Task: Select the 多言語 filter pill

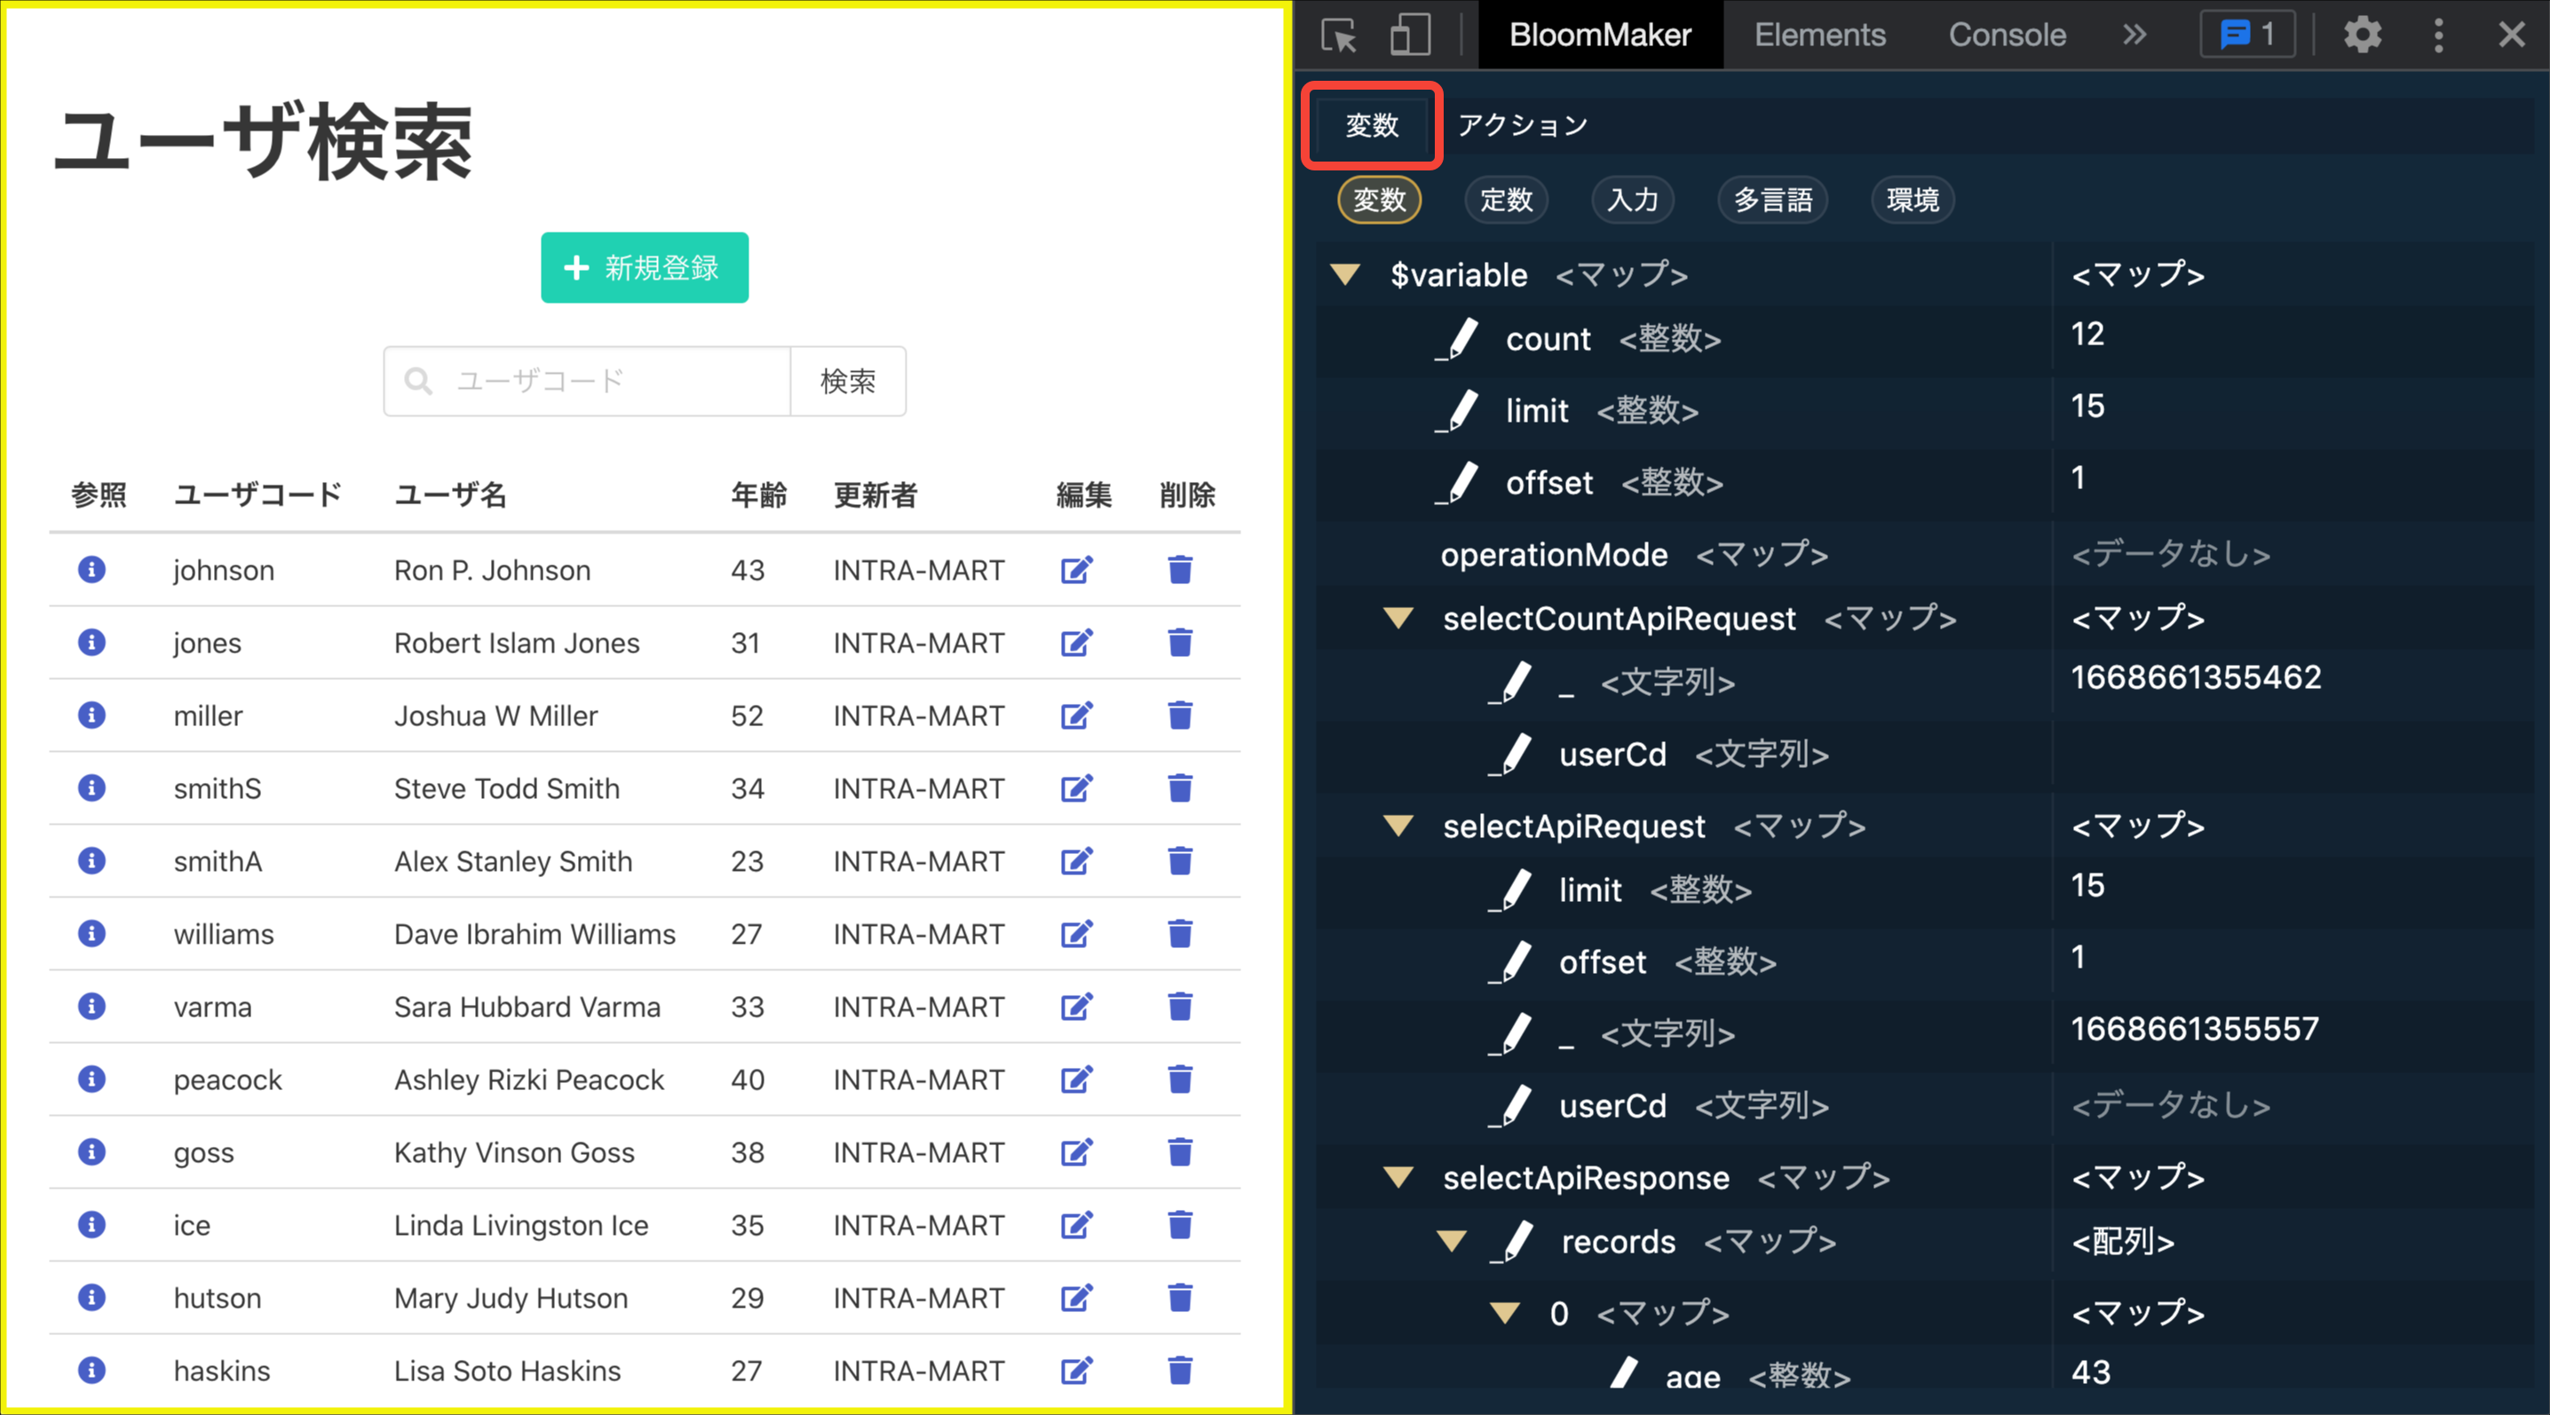Action: click(x=1772, y=200)
